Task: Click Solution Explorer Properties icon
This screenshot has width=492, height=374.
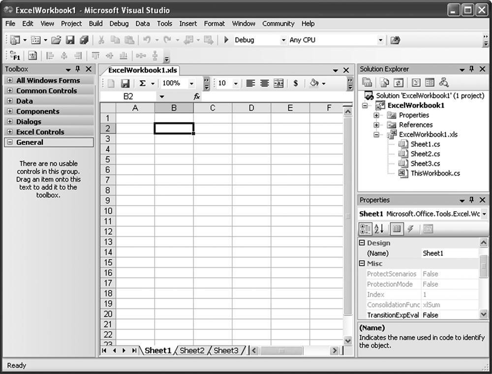Action: coord(367,83)
